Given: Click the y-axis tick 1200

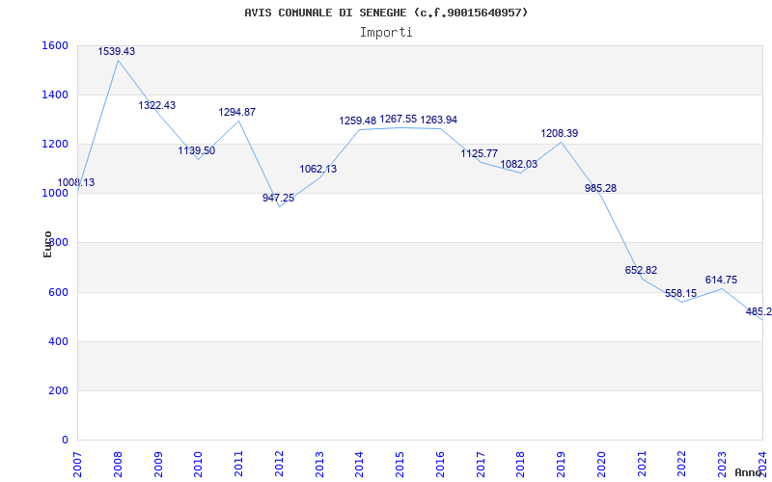Looking at the screenshot, I should pos(55,144).
